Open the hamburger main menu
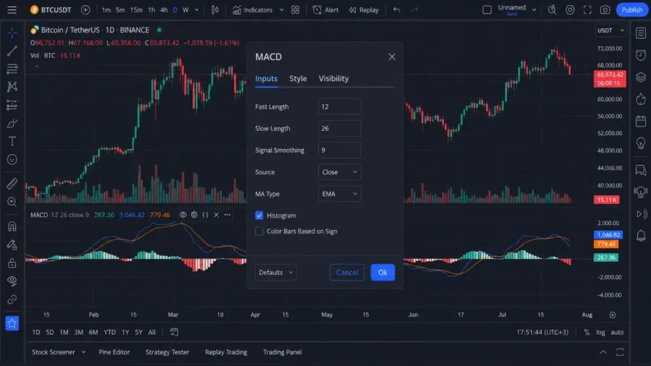 [12, 9]
